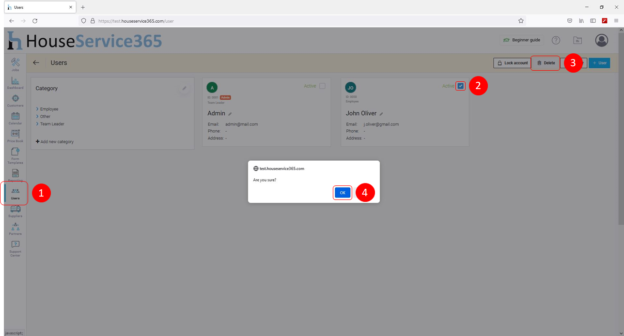Open the Pocket save icon
This screenshot has width=624, height=336.
[570, 21]
